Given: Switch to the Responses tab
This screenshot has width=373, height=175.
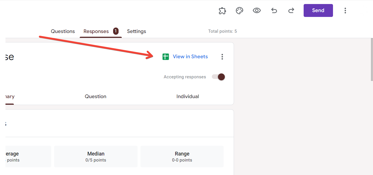Looking at the screenshot, I should (96, 31).
